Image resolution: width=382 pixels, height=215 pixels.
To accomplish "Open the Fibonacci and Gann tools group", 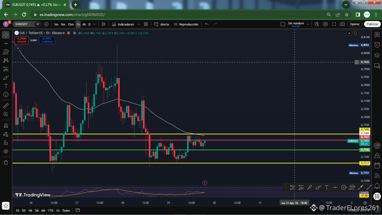I will click(x=6, y=52).
